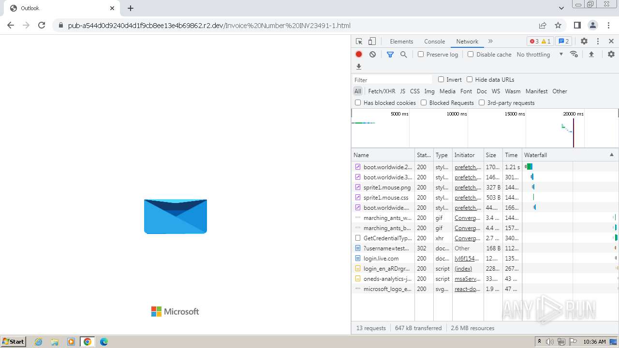Toggle the device toolbar icon
The width and height of the screenshot is (619, 348).
pos(372,42)
